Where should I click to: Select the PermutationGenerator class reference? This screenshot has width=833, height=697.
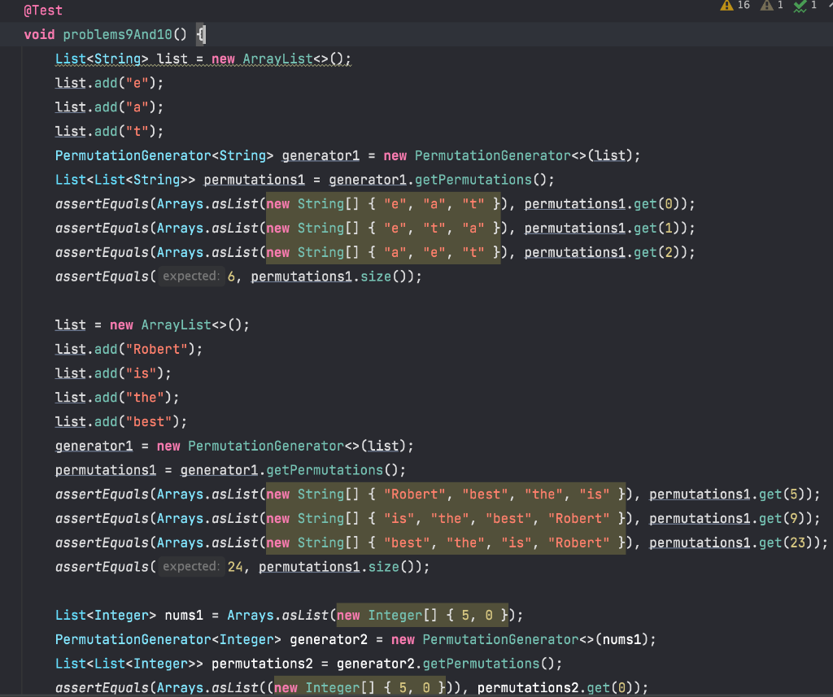click(133, 155)
